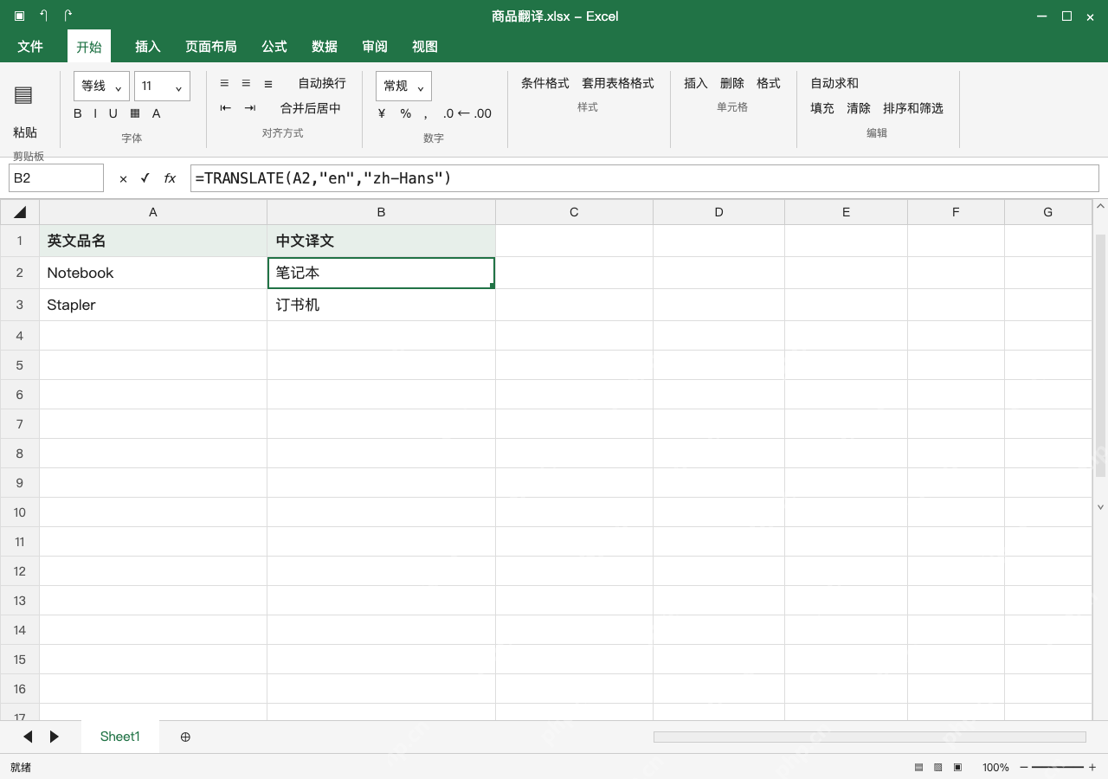This screenshot has width=1108, height=779.
Task: Toggle 合并后居中 merge and center
Action: tap(311, 108)
